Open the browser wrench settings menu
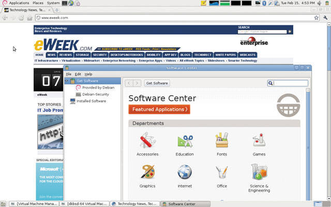The height and width of the screenshot is (207, 331). [x=325, y=18]
